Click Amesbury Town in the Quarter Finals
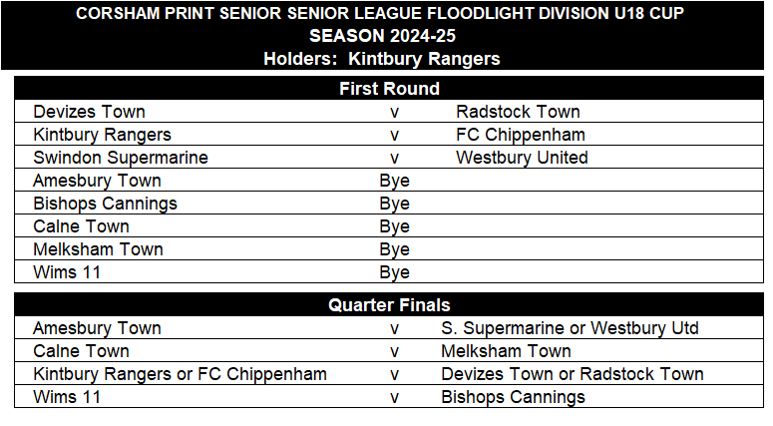 pos(97,328)
